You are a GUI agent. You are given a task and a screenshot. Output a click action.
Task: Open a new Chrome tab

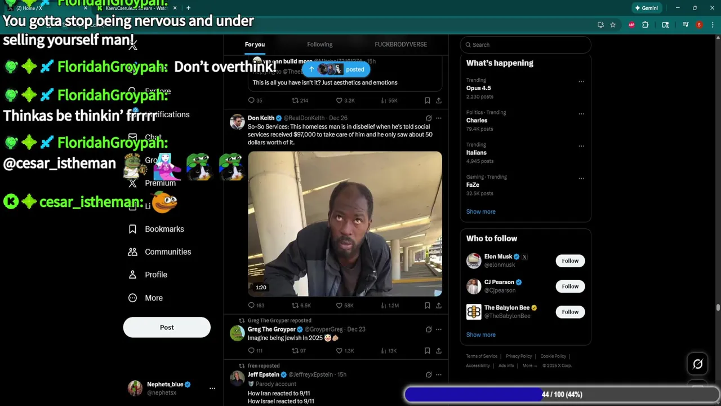pyautogui.click(x=188, y=8)
